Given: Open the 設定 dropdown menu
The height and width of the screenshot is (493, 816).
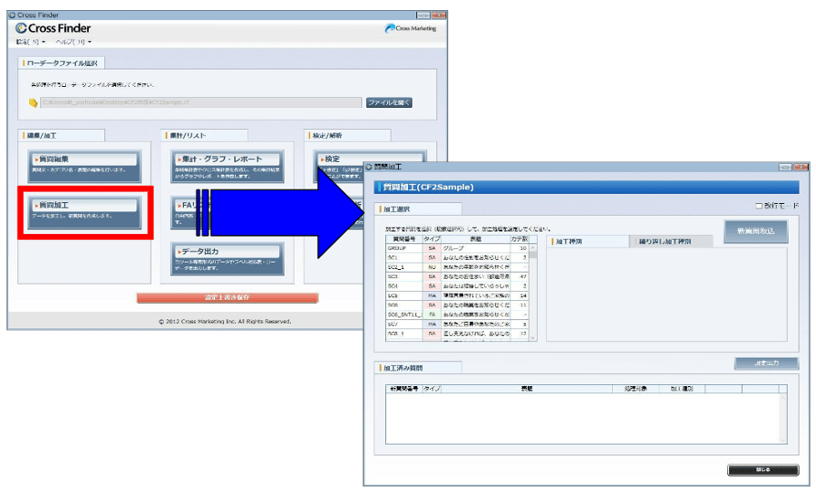Looking at the screenshot, I should tap(29, 43).
